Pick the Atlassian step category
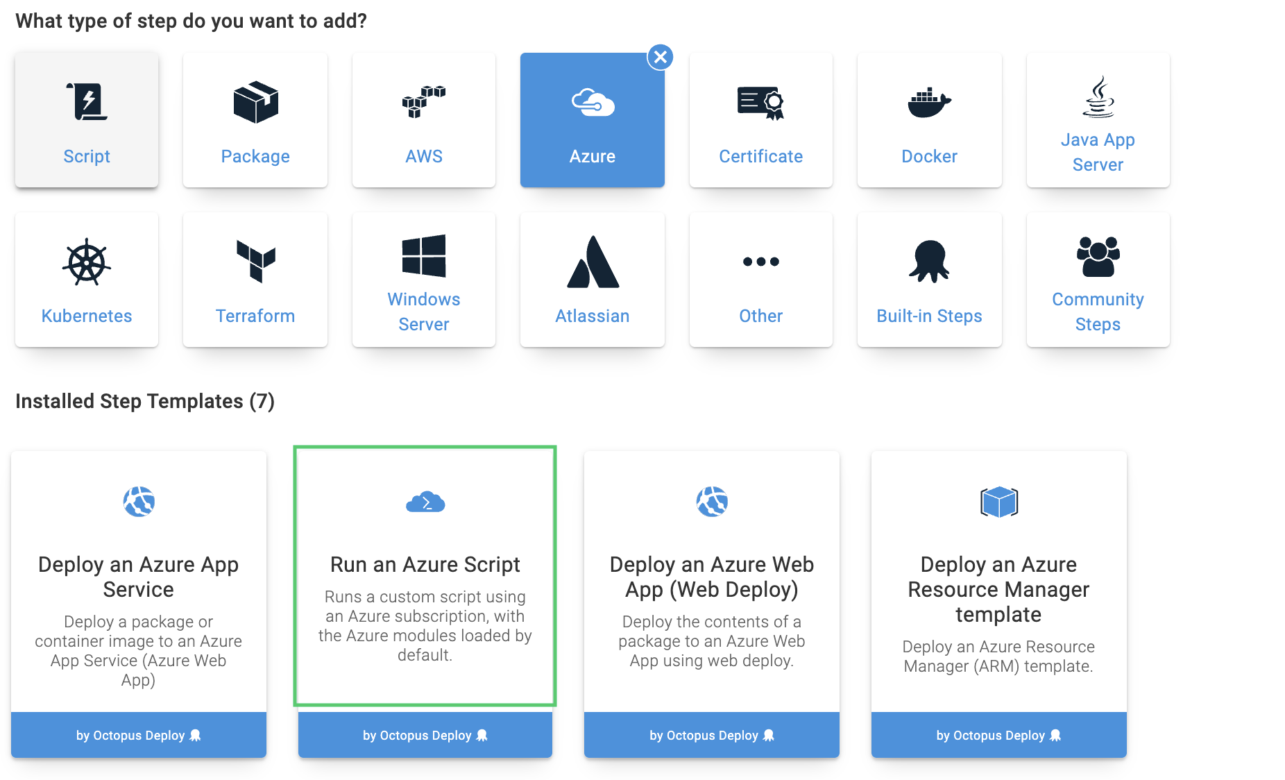 [592, 279]
